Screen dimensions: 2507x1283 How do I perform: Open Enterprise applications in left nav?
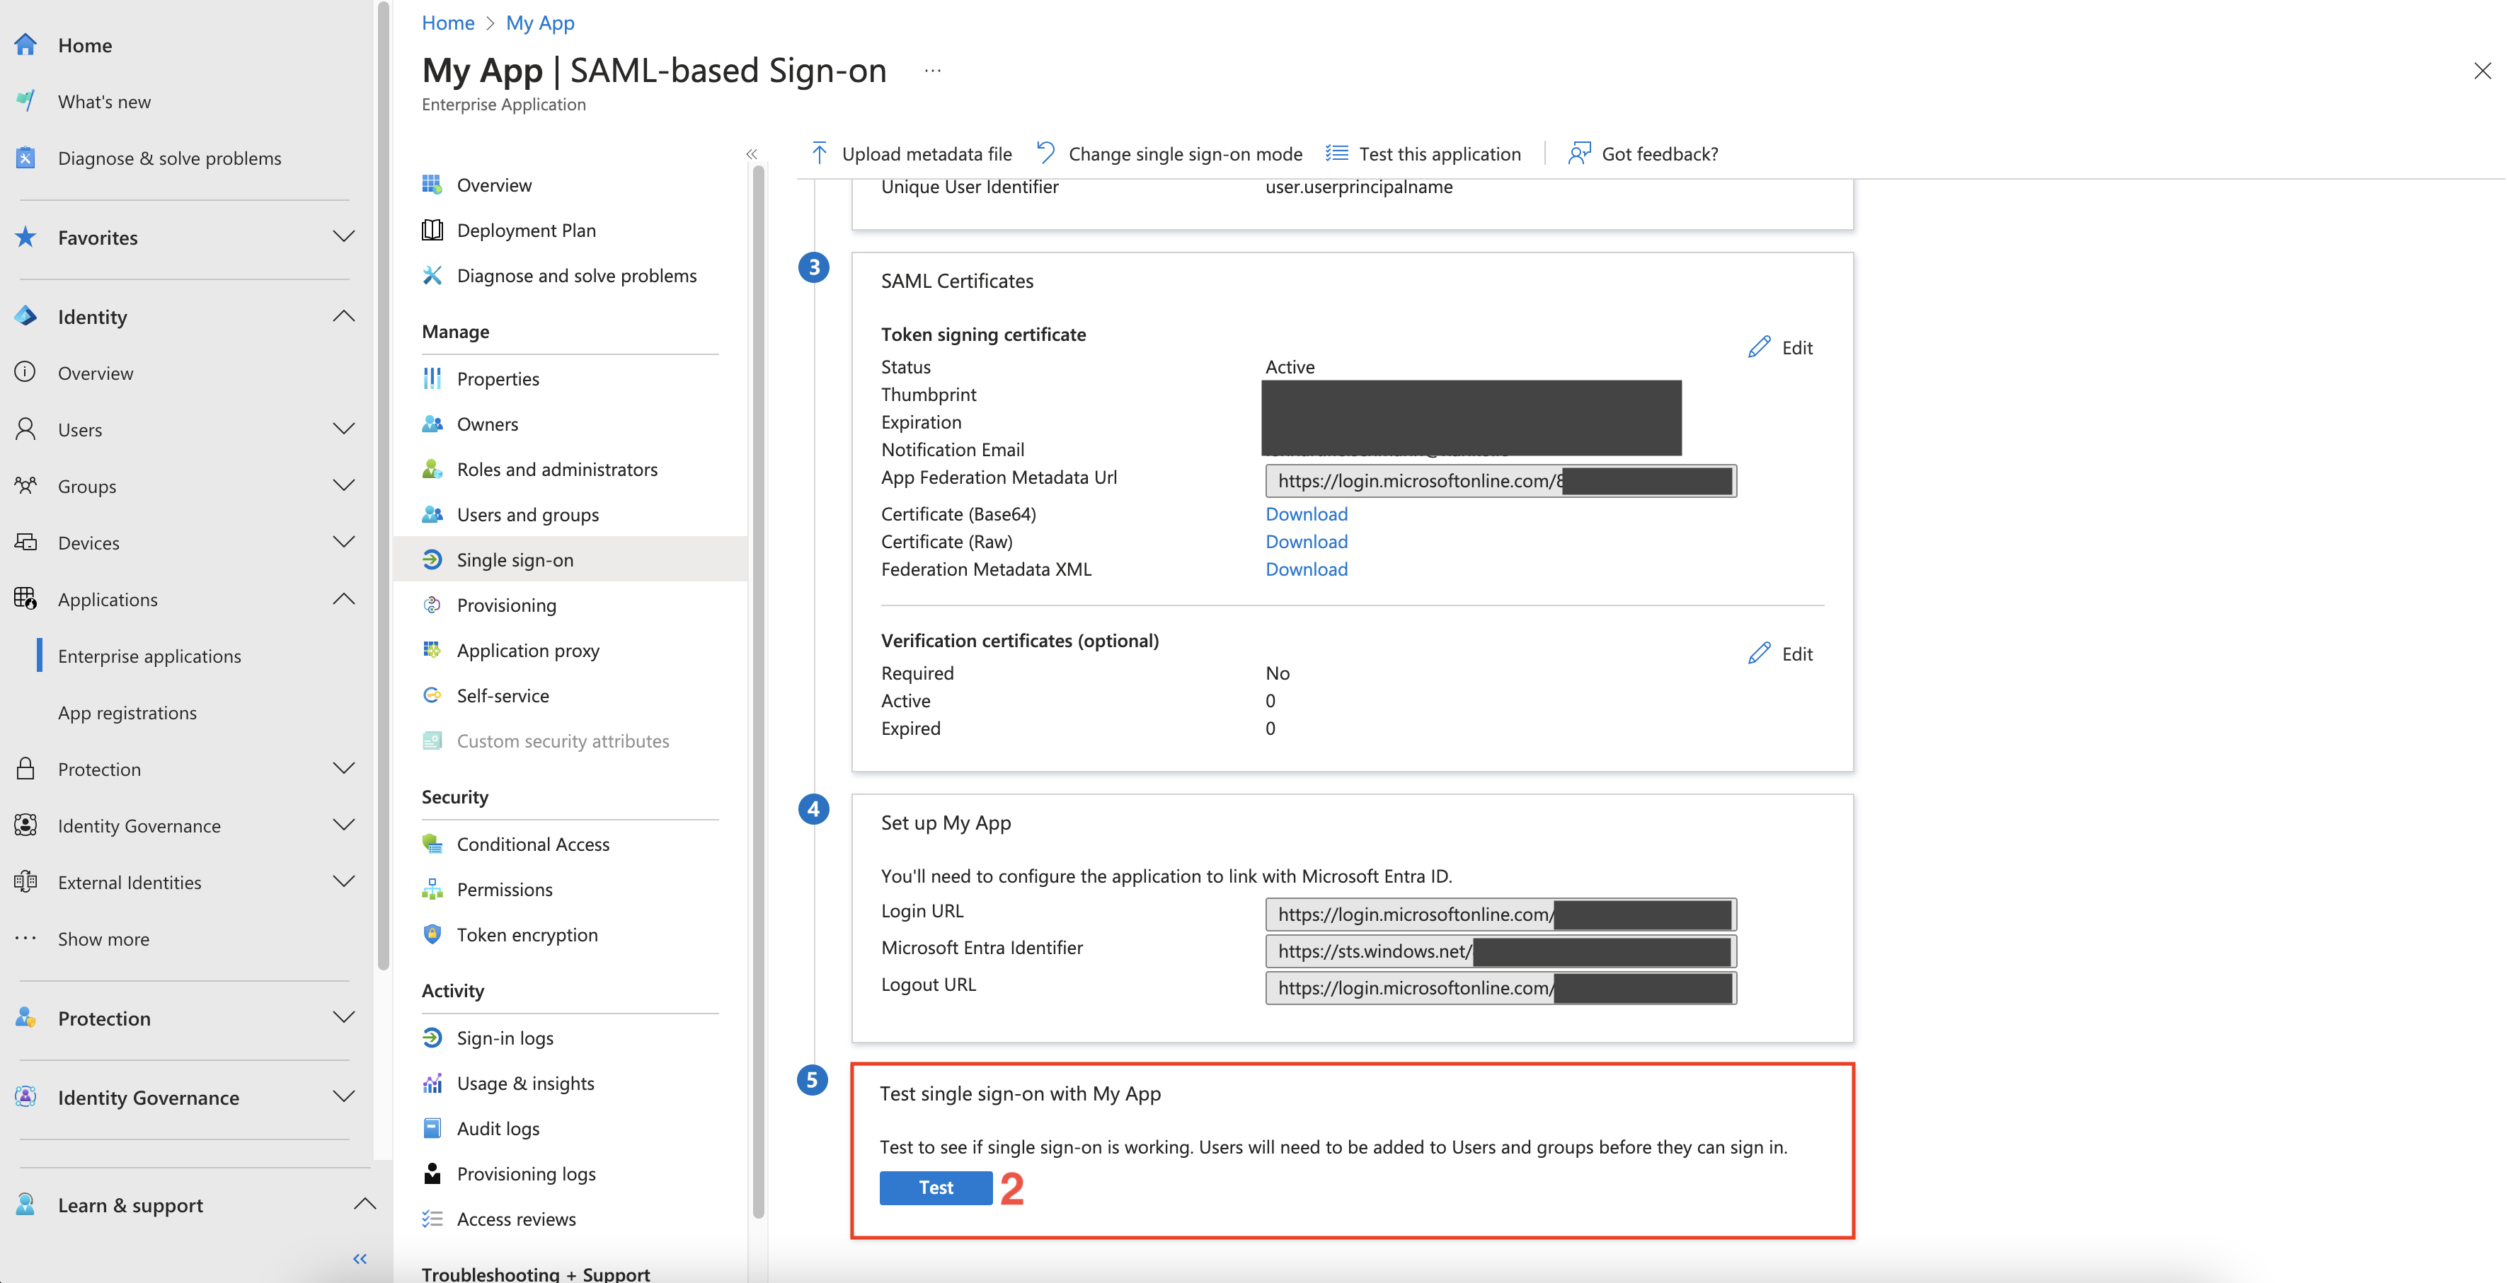149,656
